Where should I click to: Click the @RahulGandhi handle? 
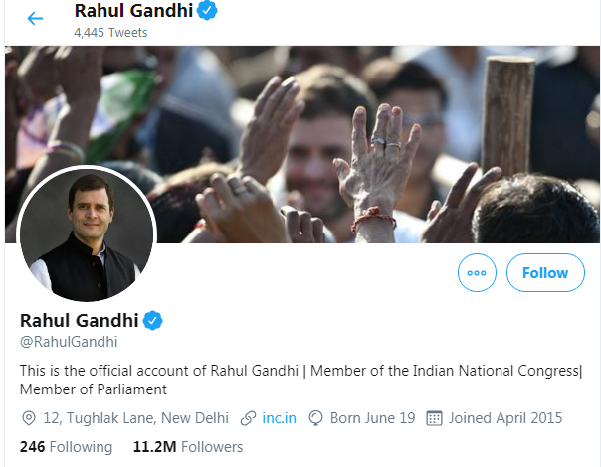coord(69,342)
